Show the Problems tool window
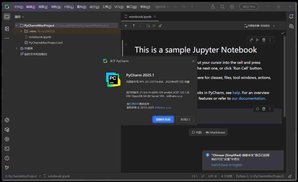Viewport: 298px width, 182px height. (7, 158)
